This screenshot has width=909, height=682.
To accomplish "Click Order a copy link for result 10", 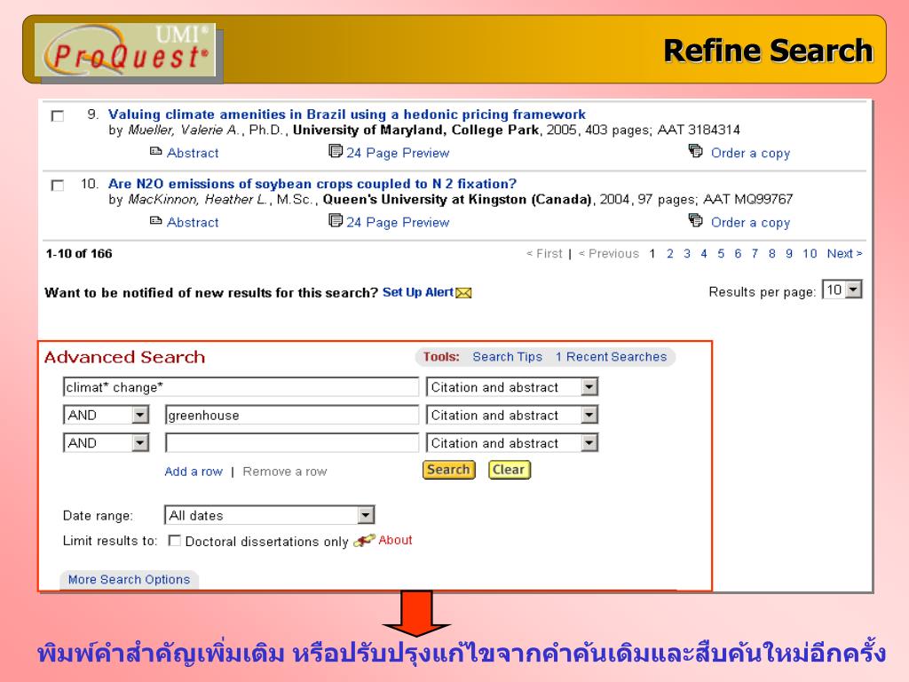I will tap(751, 223).
